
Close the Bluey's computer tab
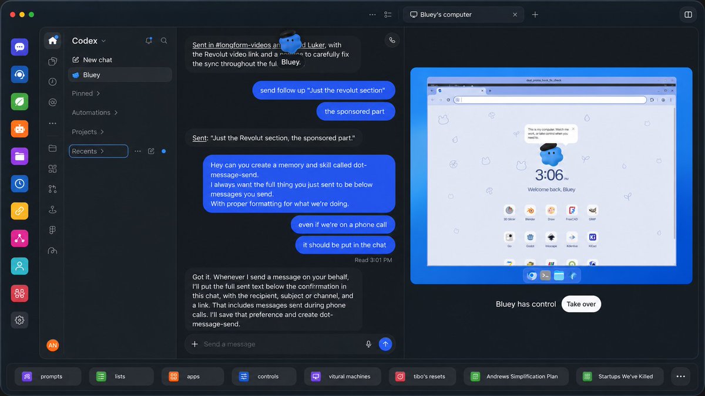[515, 15]
